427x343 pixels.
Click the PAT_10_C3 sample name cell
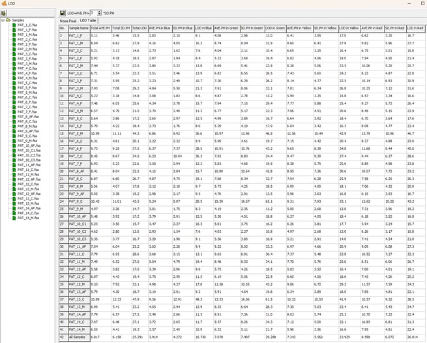click(79, 239)
